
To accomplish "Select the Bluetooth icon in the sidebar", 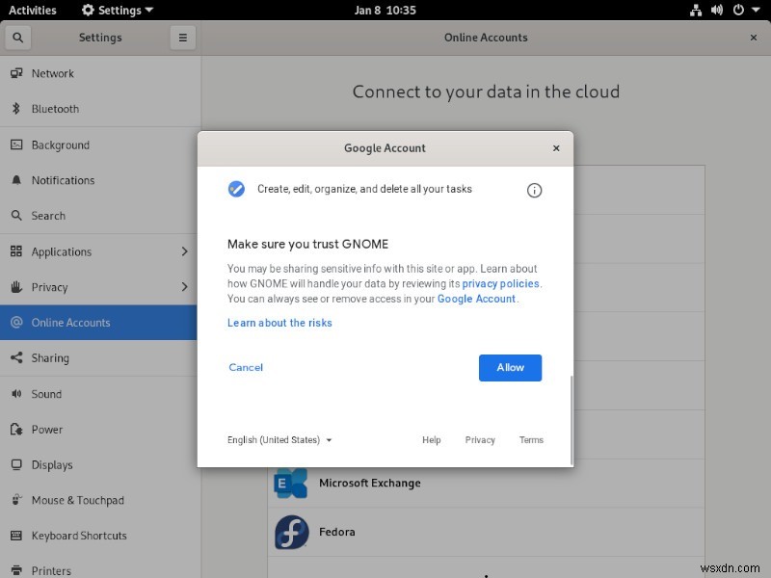I will [16, 109].
